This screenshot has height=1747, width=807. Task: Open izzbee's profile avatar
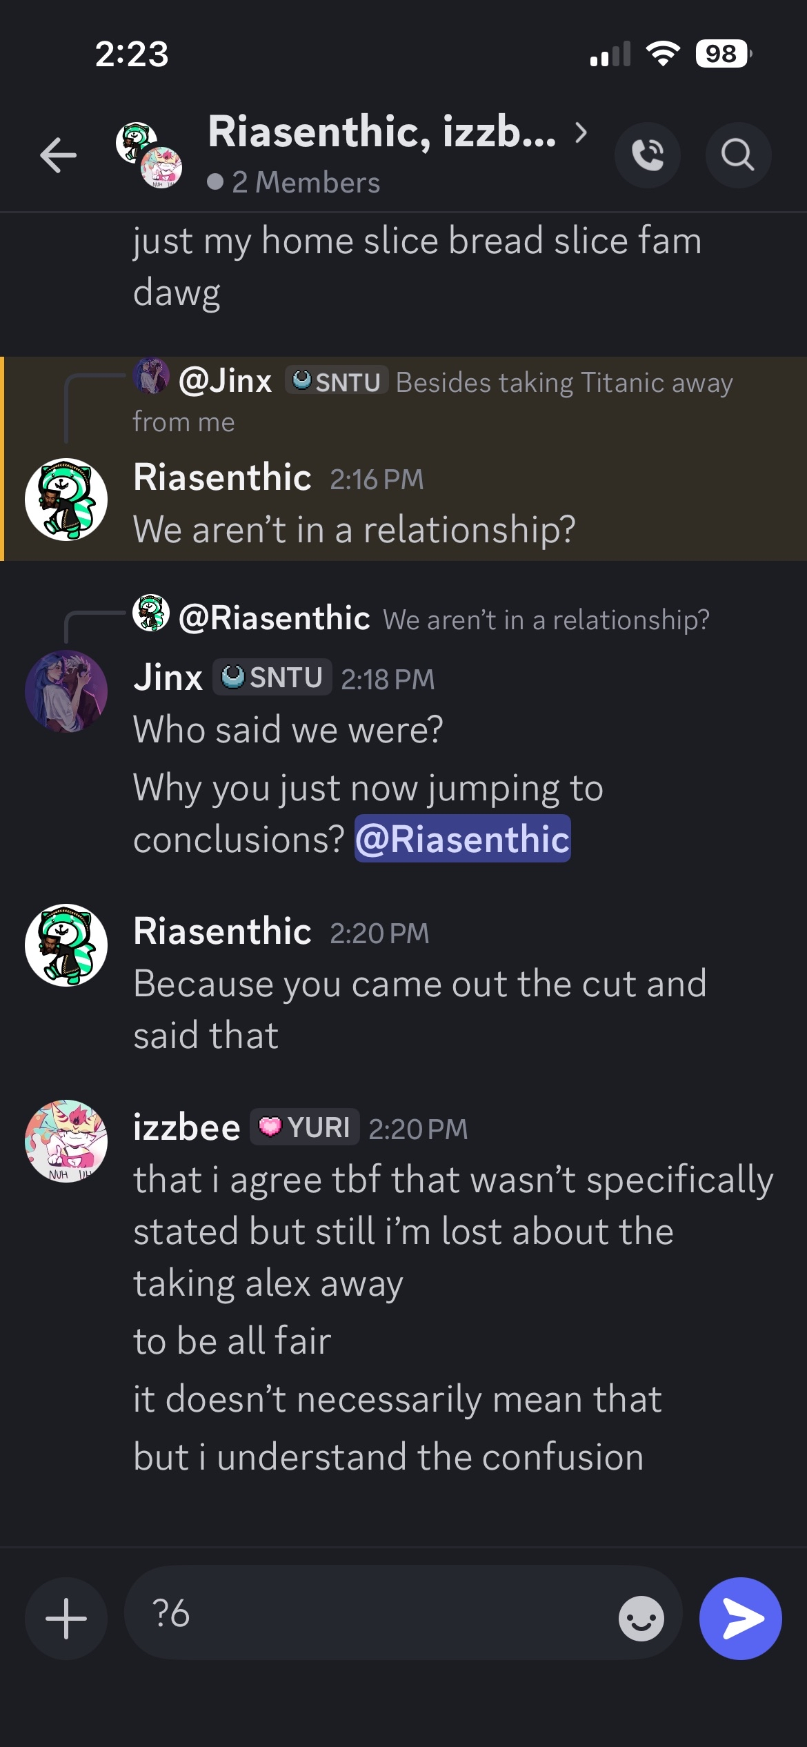66,1141
